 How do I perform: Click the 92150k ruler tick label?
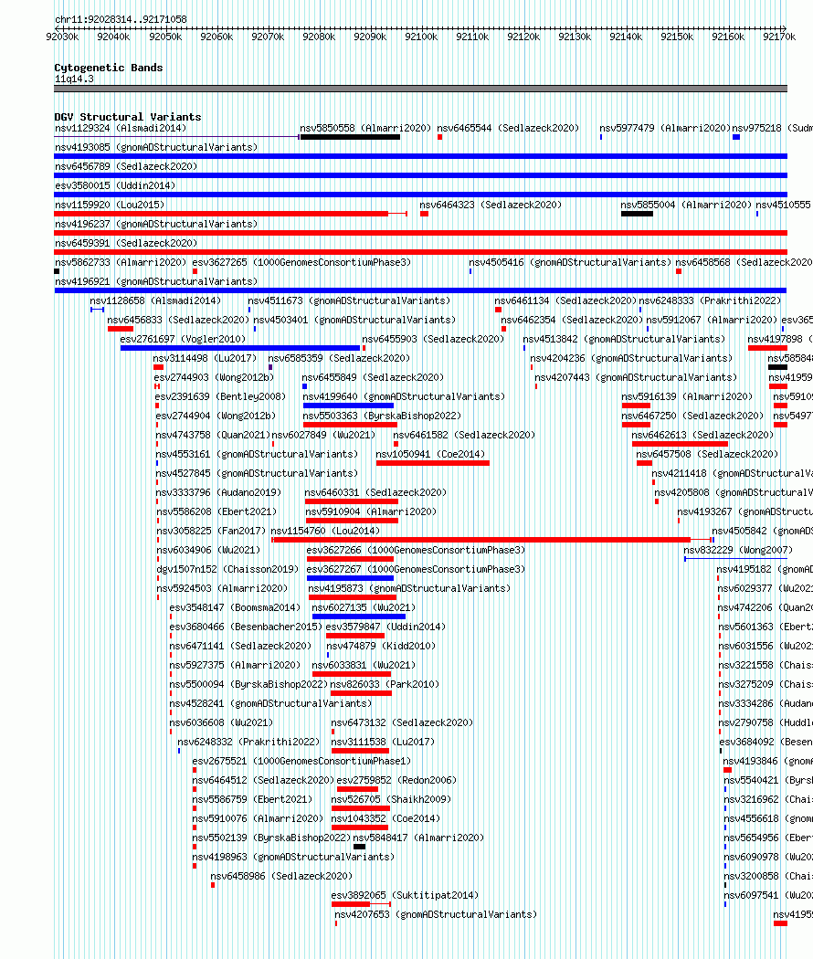click(677, 37)
